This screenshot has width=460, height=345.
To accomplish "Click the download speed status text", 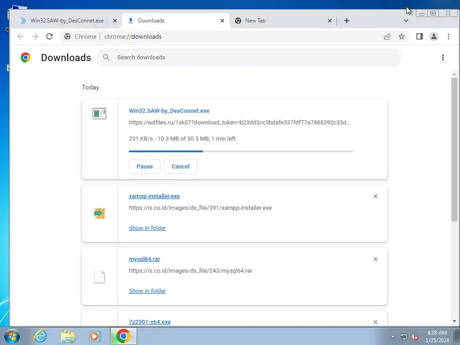I will [x=182, y=138].
